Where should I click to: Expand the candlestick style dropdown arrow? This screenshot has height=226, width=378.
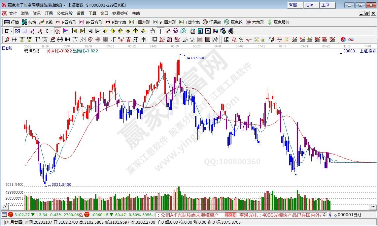pos(52,31)
